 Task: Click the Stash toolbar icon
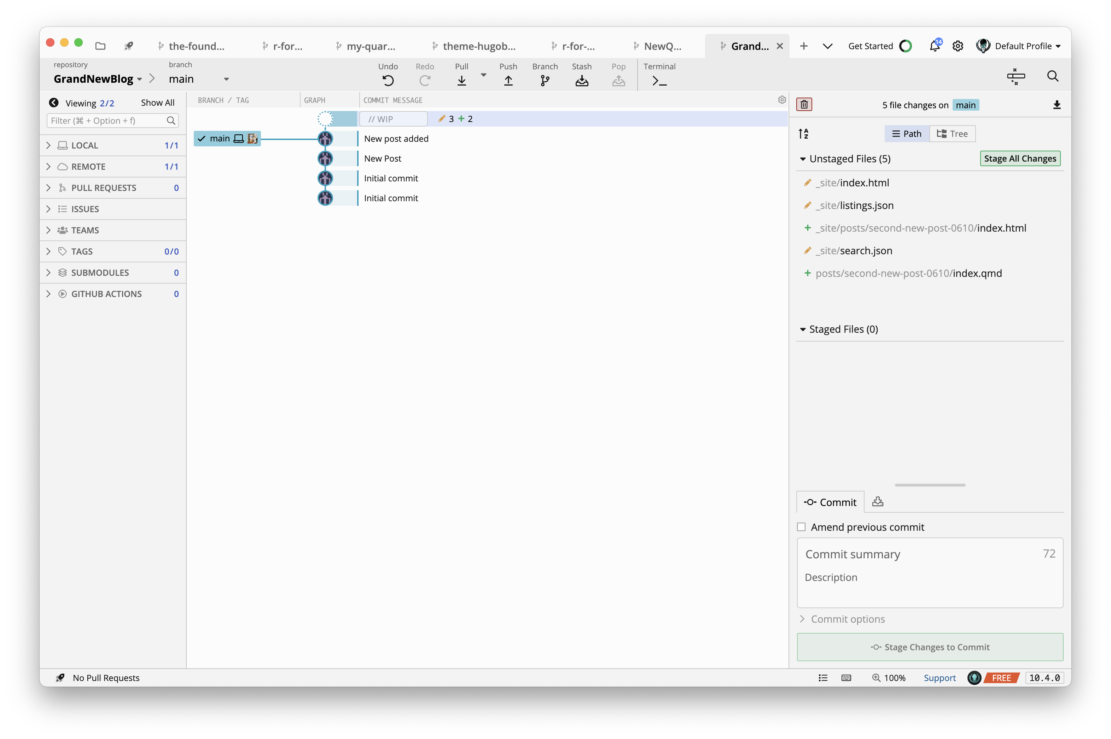(581, 81)
